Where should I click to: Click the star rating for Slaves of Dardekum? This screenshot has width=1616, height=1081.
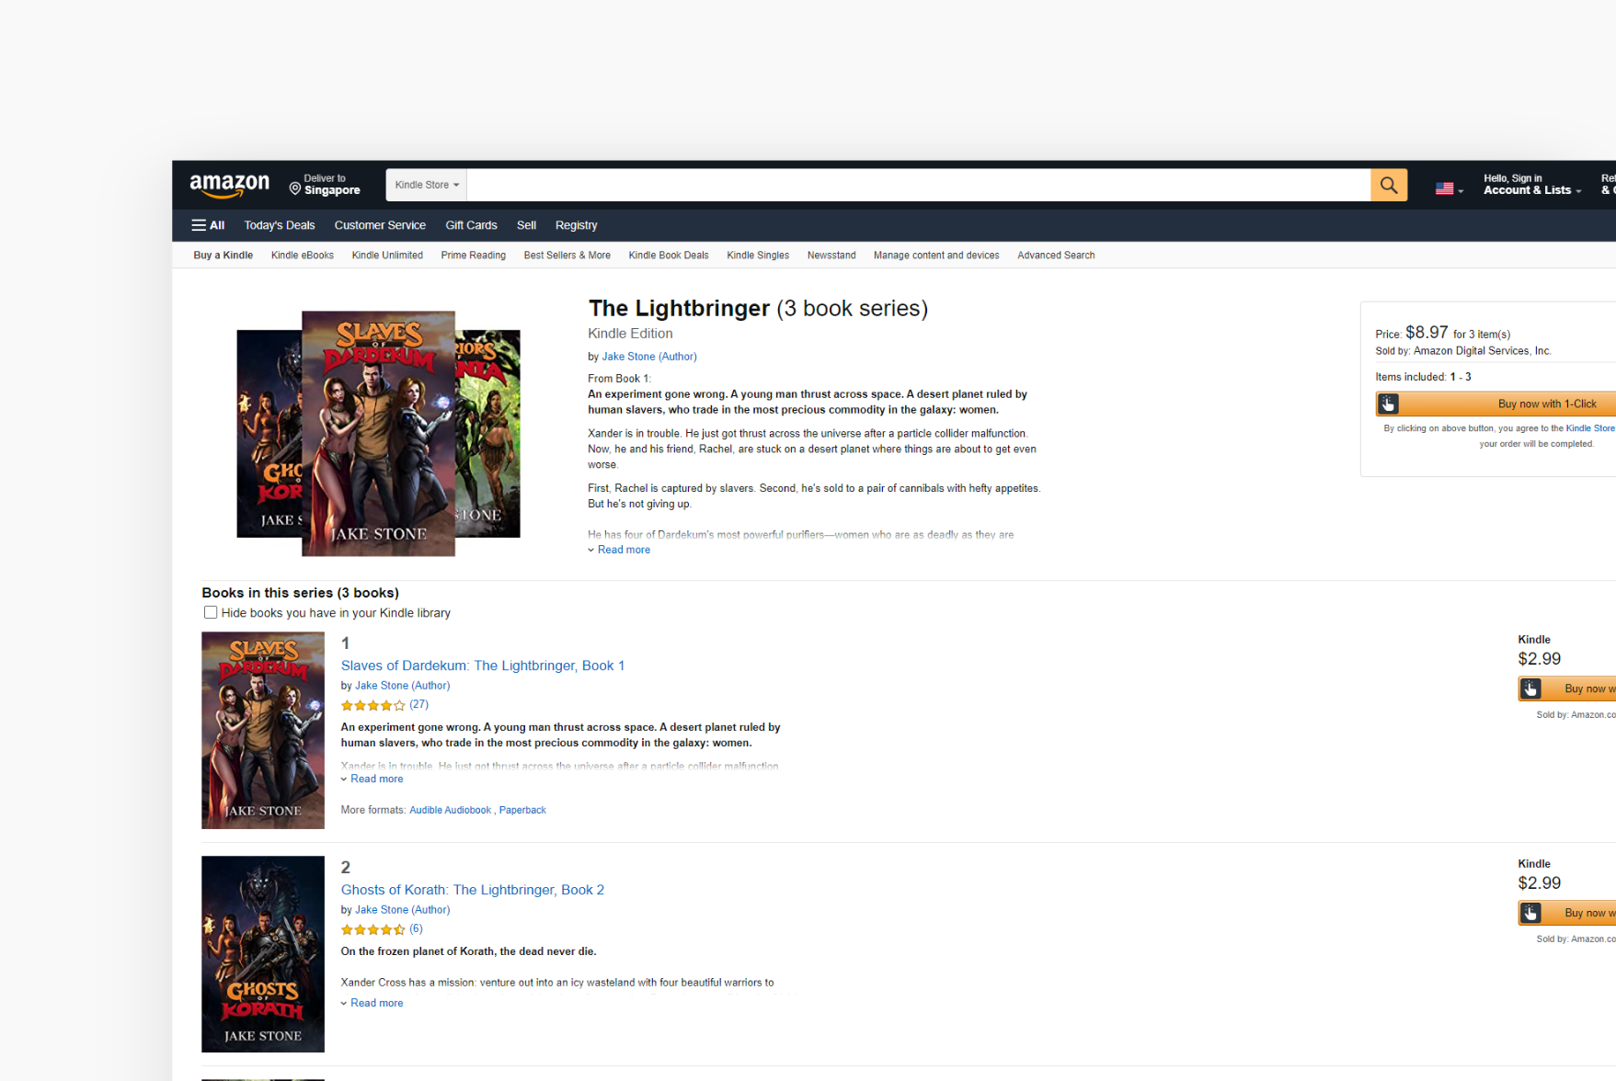372,706
